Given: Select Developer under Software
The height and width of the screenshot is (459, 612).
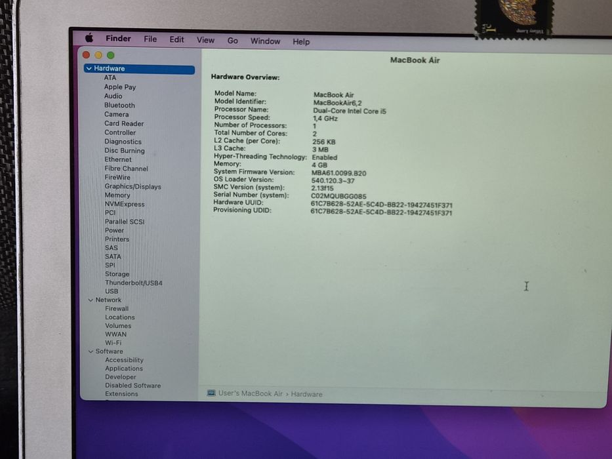Looking at the screenshot, I should pos(121,377).
